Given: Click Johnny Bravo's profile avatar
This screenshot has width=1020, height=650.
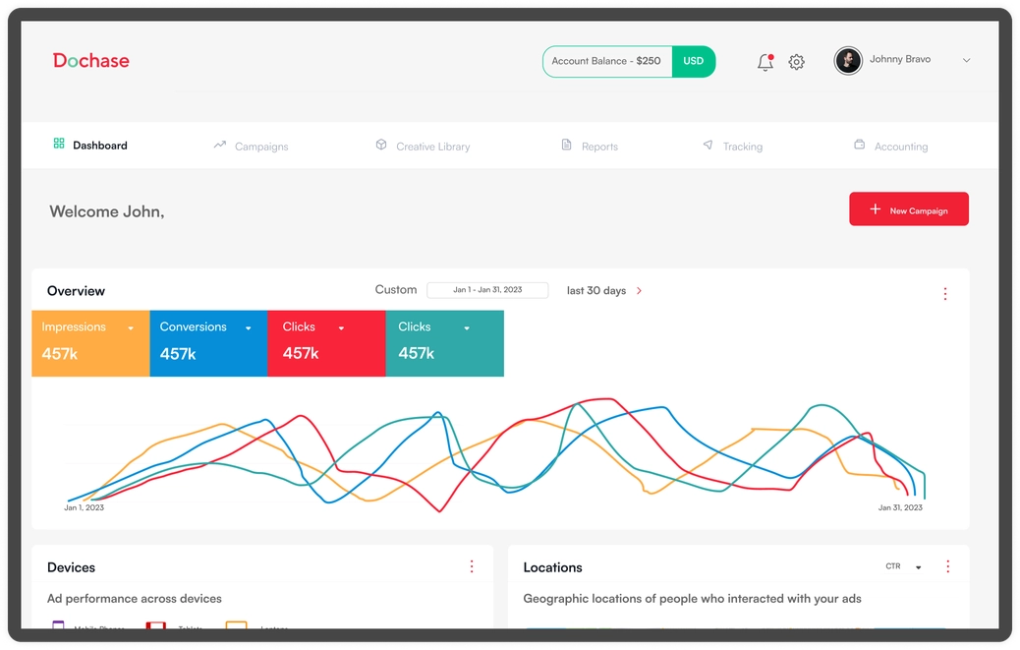Looking at the screenshot, I should (848, 61).
